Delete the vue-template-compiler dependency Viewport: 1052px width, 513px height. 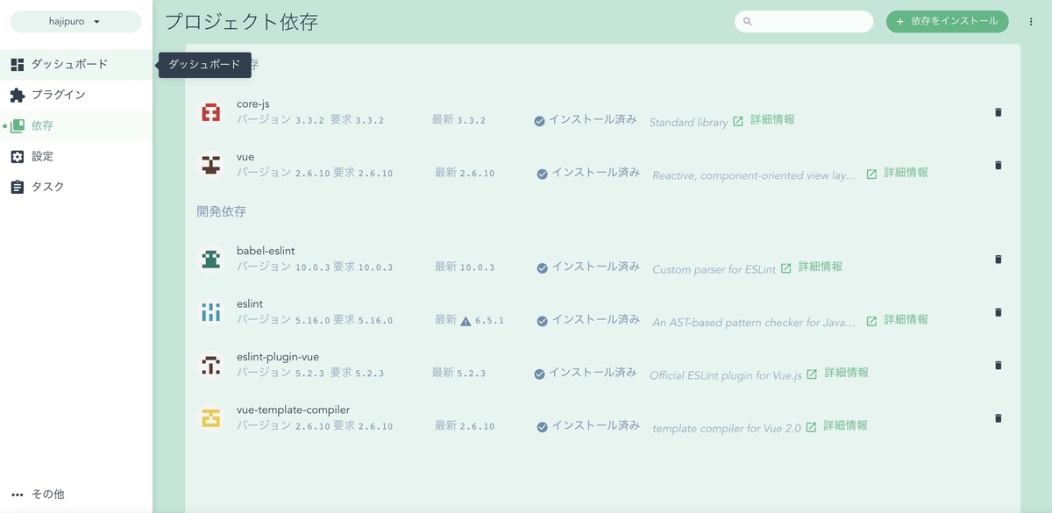pyautogui.click(x=998, y=418)
